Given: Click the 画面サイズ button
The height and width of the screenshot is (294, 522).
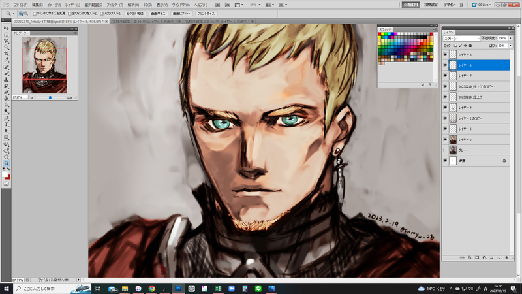Looking at the screenshot, I should tap(158, 14).
